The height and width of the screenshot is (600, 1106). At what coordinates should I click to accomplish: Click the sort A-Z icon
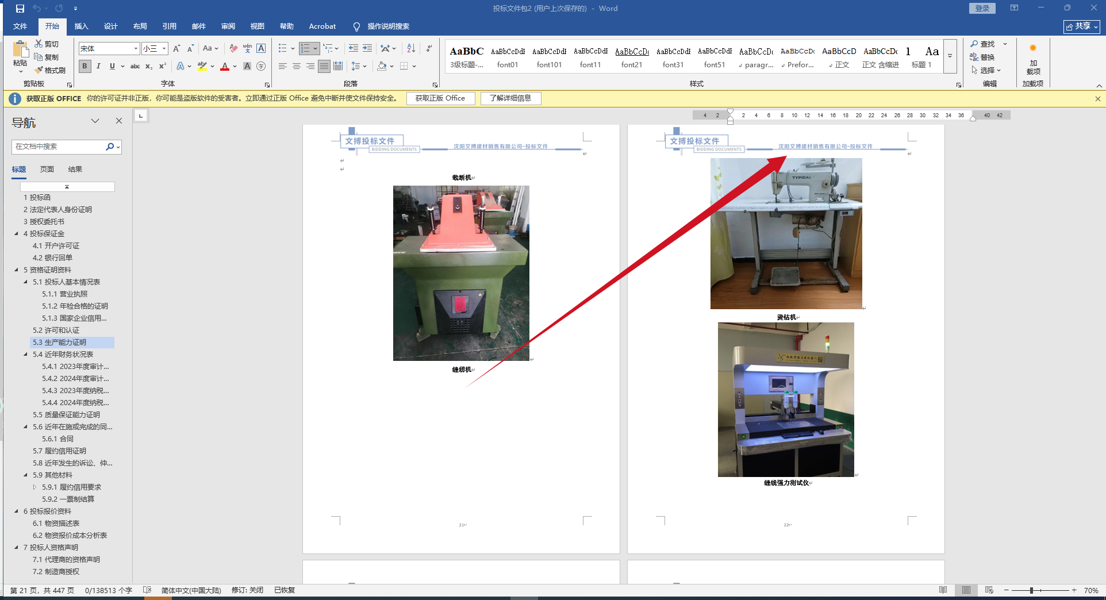click(x=411, y=48)
